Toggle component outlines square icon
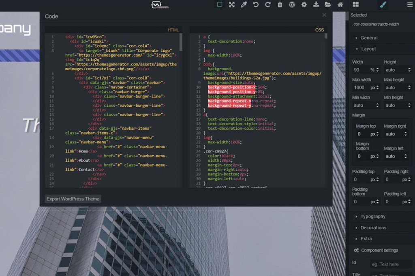The height and width of the screenshot is (276, 415). pyautogui.click(x=220, y=4)
